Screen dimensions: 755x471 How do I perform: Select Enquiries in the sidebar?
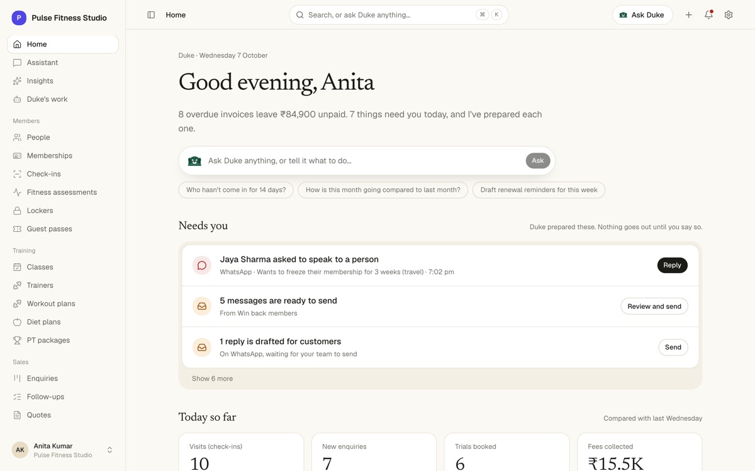(x=63, y=379)
